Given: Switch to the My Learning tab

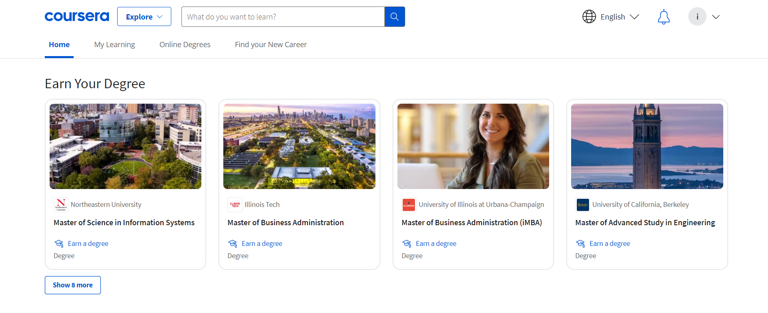Looking at the screenshot, I should click(x=114, y=45).
